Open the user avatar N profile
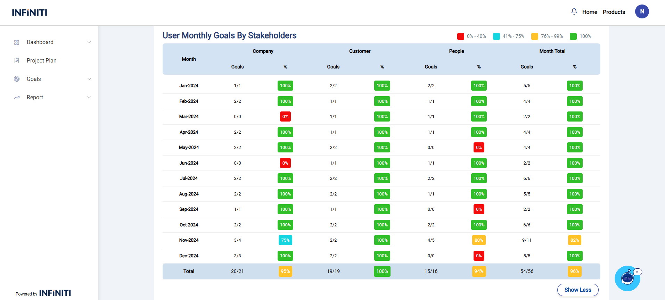Viewport: 665px width, 300px height. point(642,11)
